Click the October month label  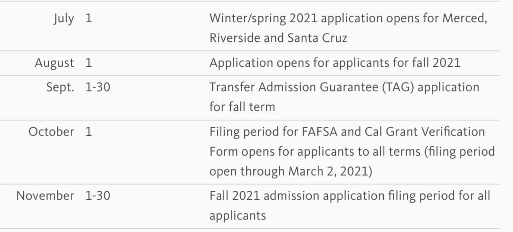51,131
